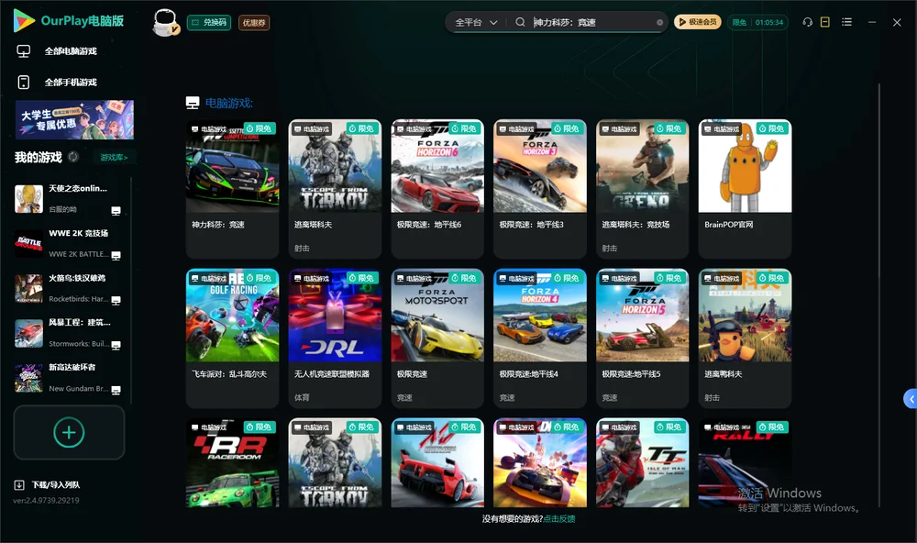
Task: Open the 极限竞速:地平线6 game card
Action: point(437,188)
